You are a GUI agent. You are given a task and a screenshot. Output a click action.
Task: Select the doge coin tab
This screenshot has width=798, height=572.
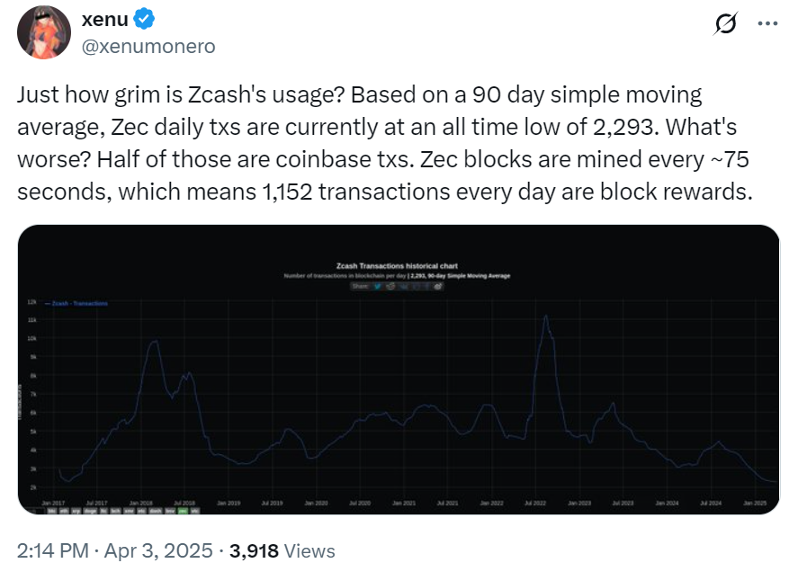(90, 511)
